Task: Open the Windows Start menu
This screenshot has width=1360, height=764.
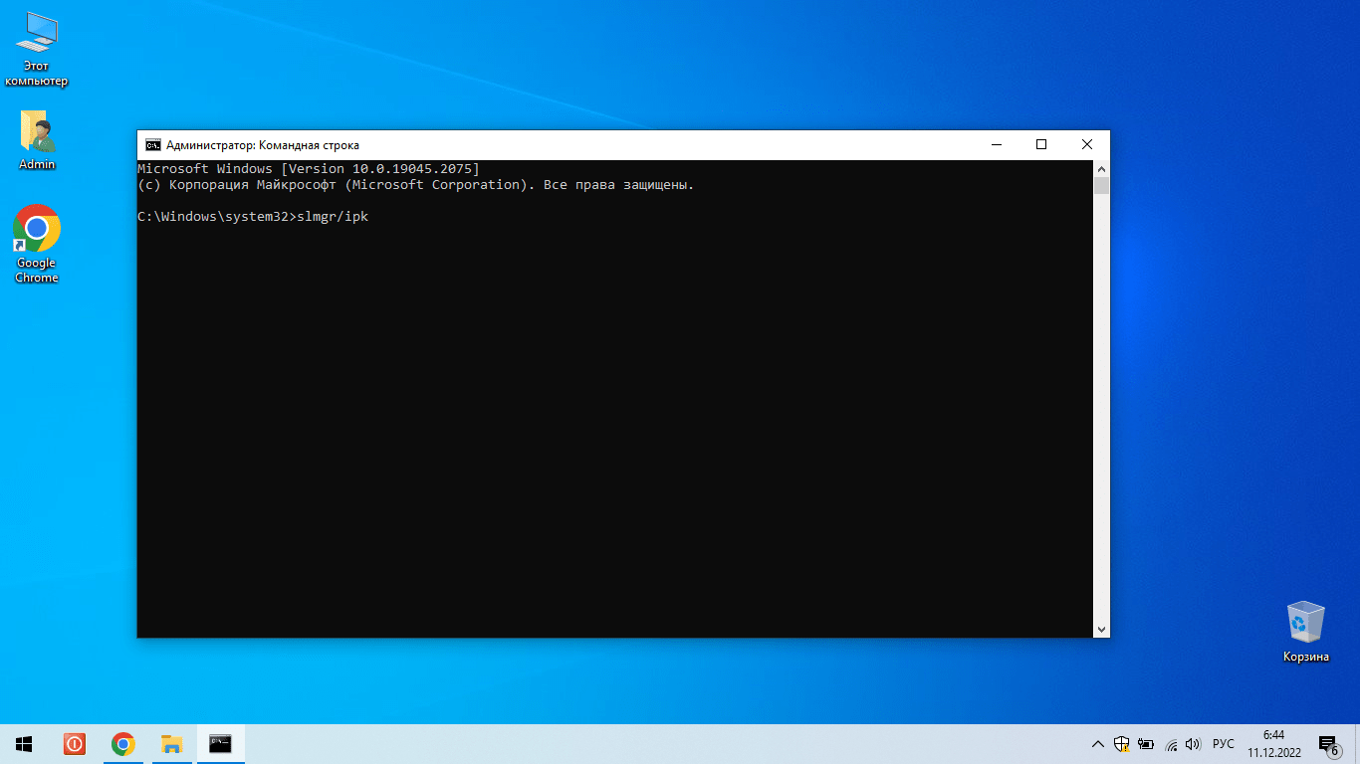Action: pos(24,743)
